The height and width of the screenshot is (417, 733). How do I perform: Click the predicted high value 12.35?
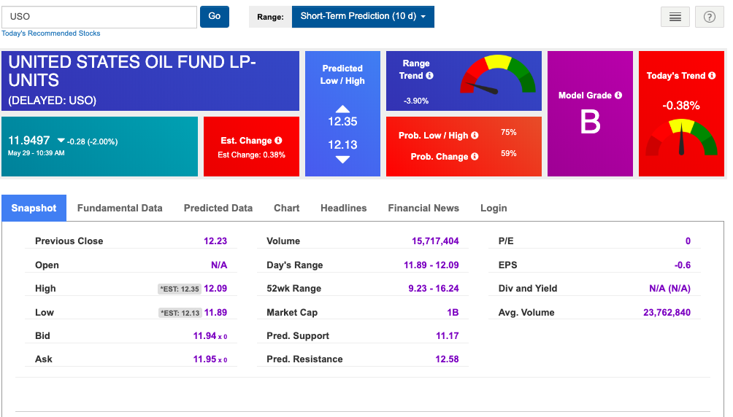click(342, 122)
